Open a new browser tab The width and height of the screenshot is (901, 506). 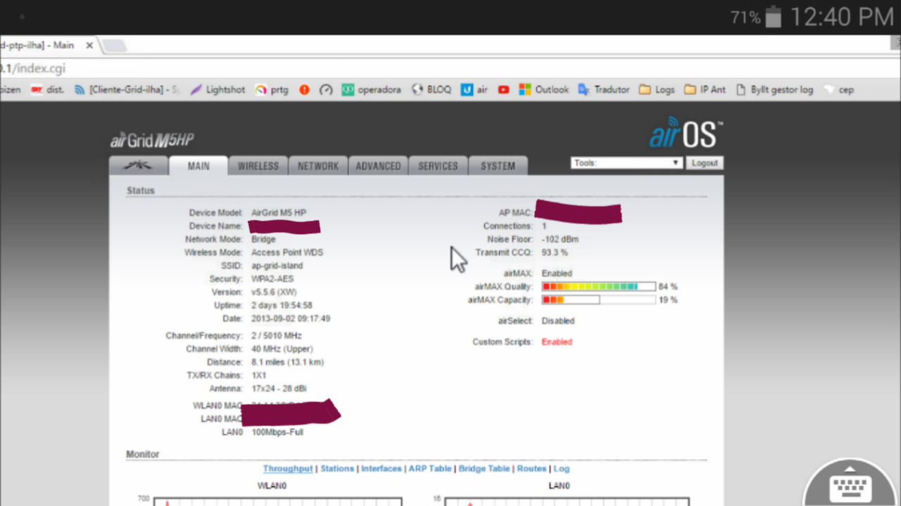[x=115, y=46]
